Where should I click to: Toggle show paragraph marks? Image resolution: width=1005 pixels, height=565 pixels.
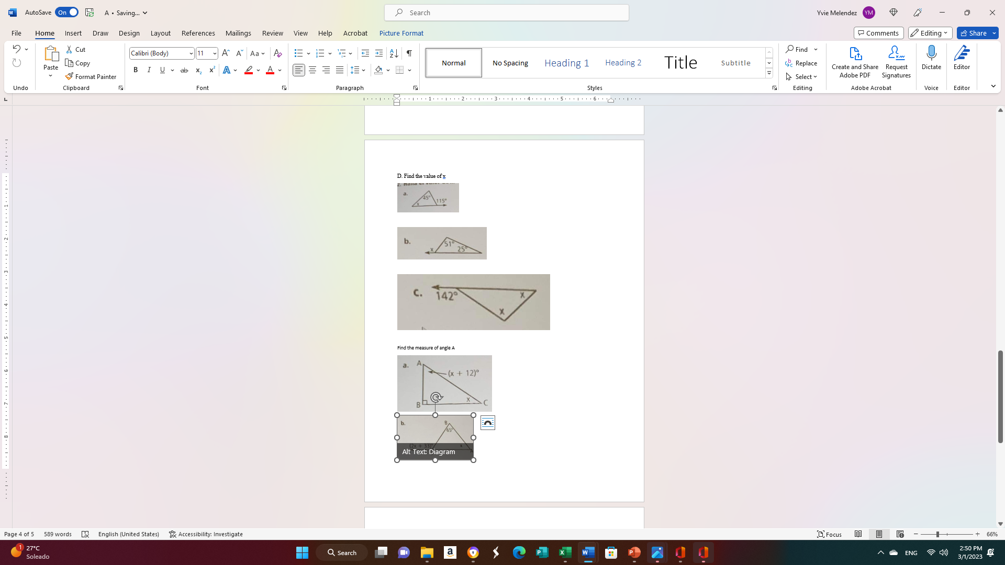coord(409,53)
